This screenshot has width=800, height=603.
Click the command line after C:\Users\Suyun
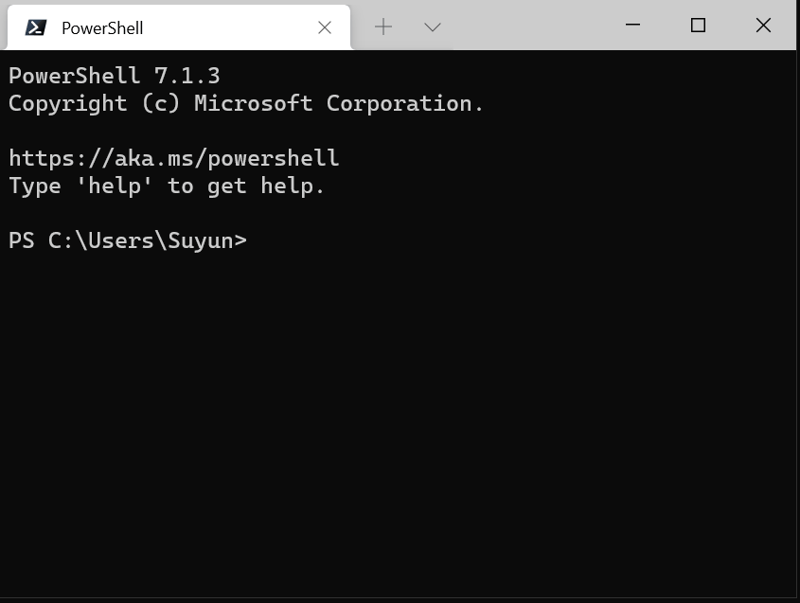256,240
